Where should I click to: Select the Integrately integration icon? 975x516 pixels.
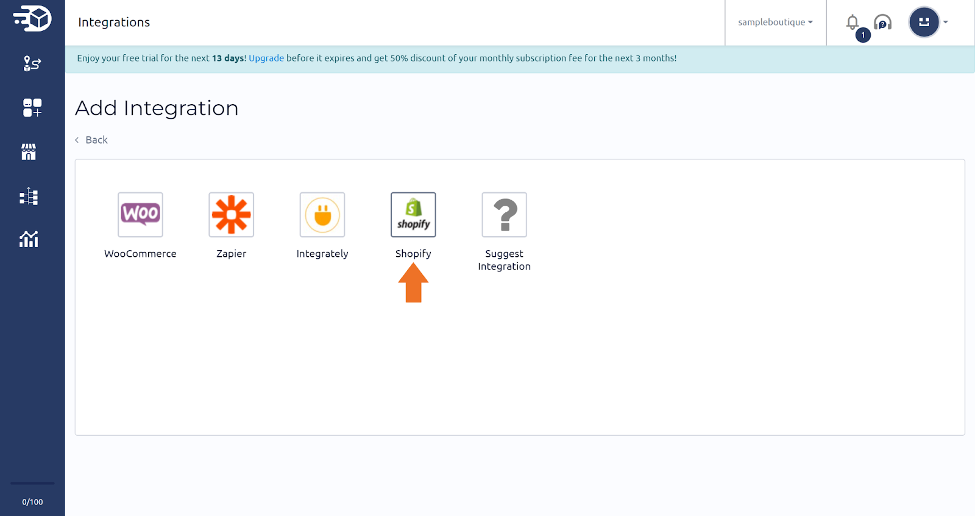tap(322, 215)
